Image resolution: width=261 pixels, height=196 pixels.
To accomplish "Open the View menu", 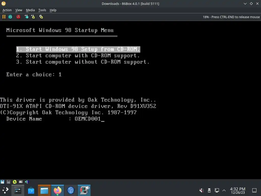I will pyautogui.click(x=19, y=10).
